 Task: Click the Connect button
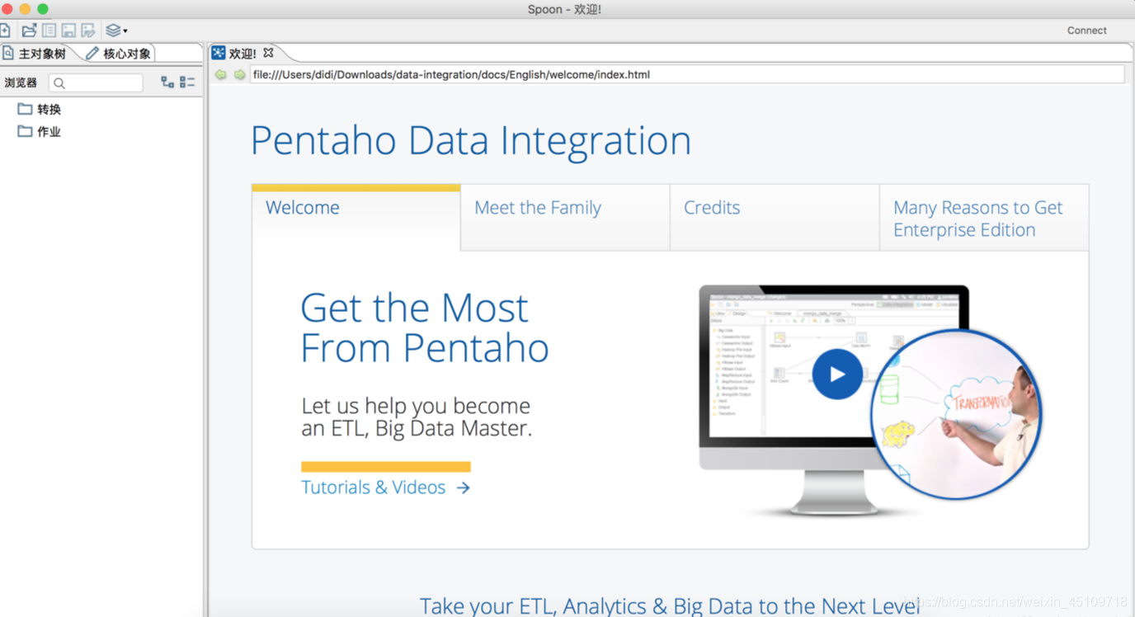point(1086,31)
